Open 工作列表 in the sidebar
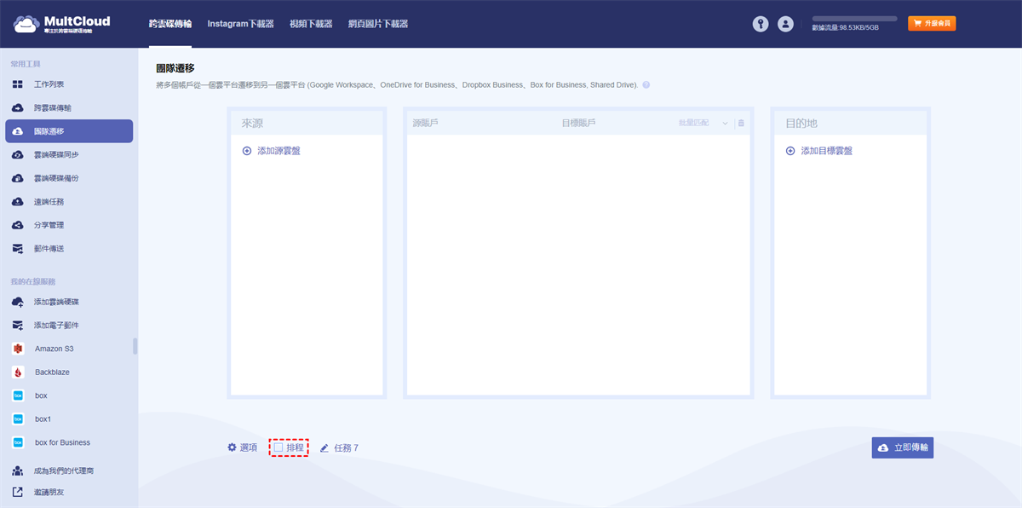The image size is (1022, 508). (69, 84)
